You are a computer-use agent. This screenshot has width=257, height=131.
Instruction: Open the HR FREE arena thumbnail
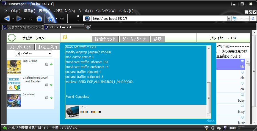click(x=14, y=84)
